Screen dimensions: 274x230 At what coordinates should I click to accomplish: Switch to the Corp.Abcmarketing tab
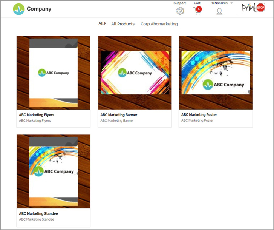(x=159, y=24)
